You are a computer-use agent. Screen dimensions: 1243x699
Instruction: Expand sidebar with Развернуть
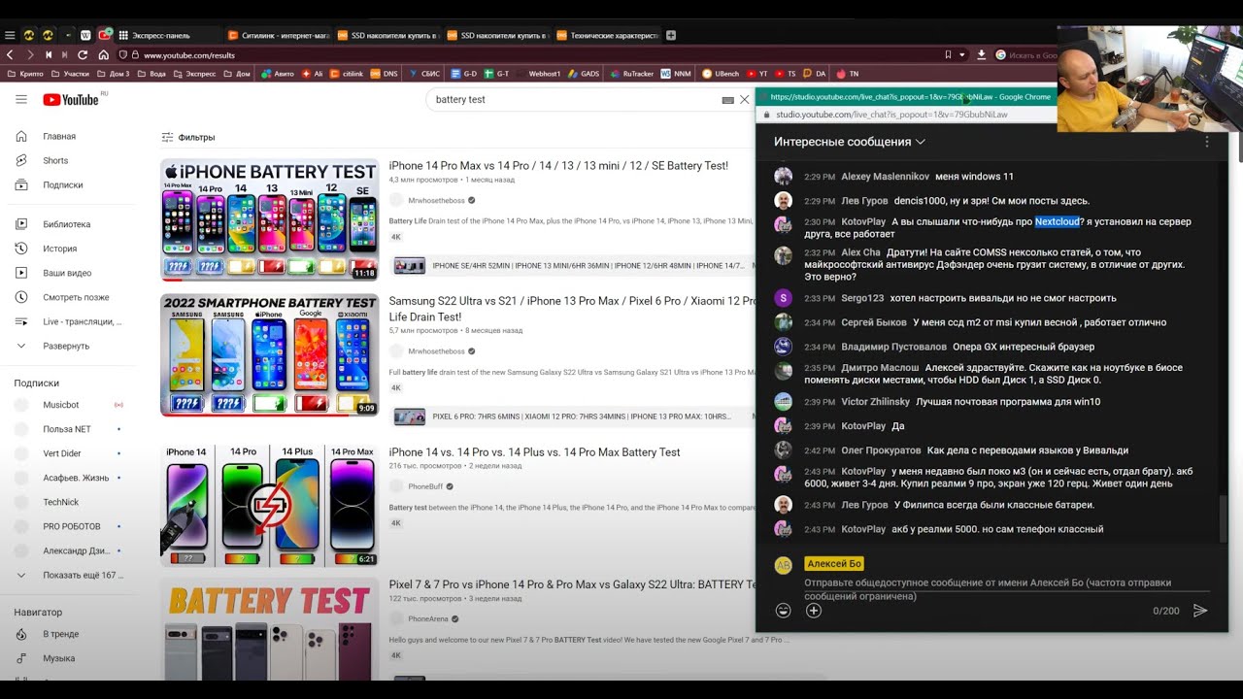(66, 346)
